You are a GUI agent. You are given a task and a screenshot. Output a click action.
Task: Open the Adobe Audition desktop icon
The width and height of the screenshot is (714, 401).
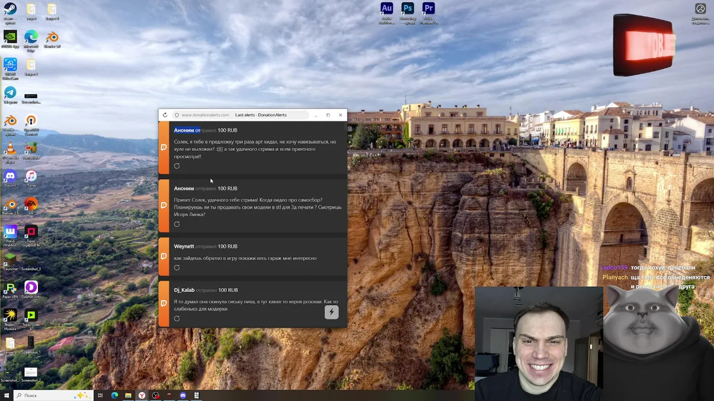[x=387, y=13]
